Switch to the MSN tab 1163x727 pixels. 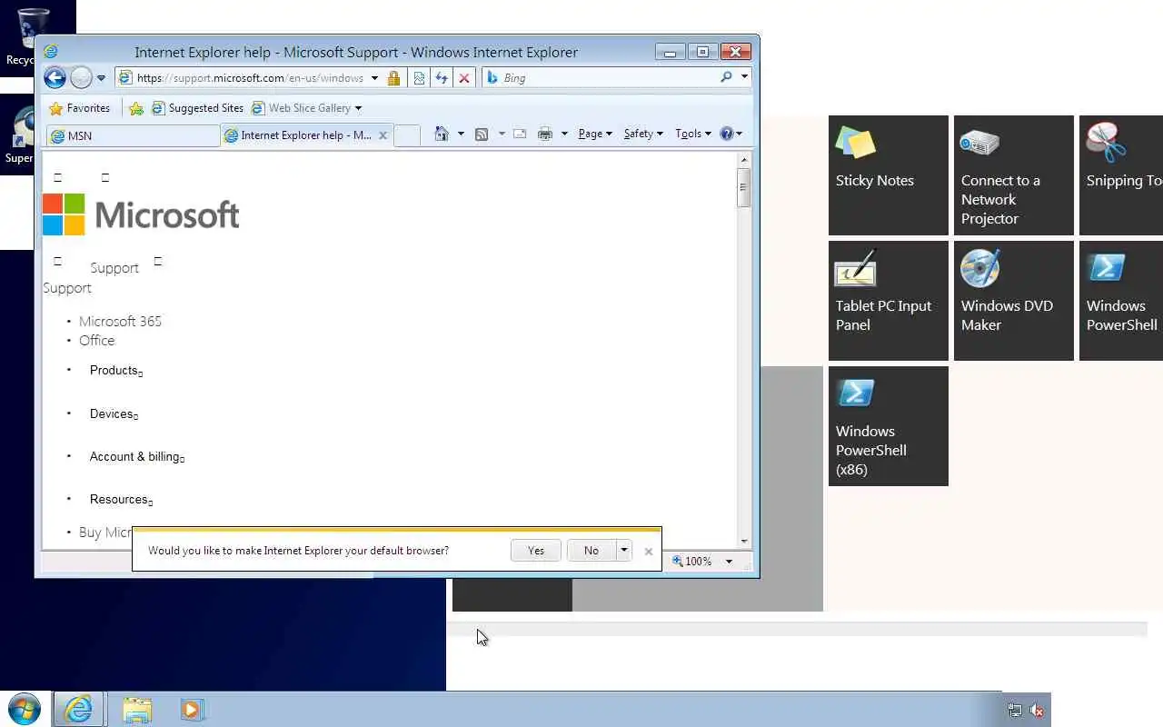(133, 135)
